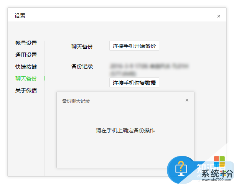Minimize the 设置 window

point(207,17)
